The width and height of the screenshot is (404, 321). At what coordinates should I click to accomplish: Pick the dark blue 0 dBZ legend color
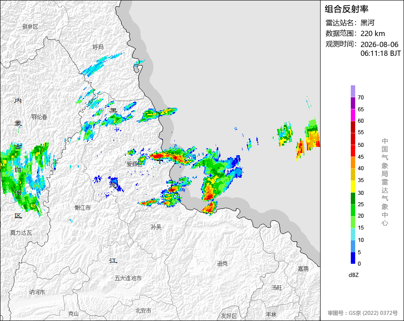tap(353, 258)
